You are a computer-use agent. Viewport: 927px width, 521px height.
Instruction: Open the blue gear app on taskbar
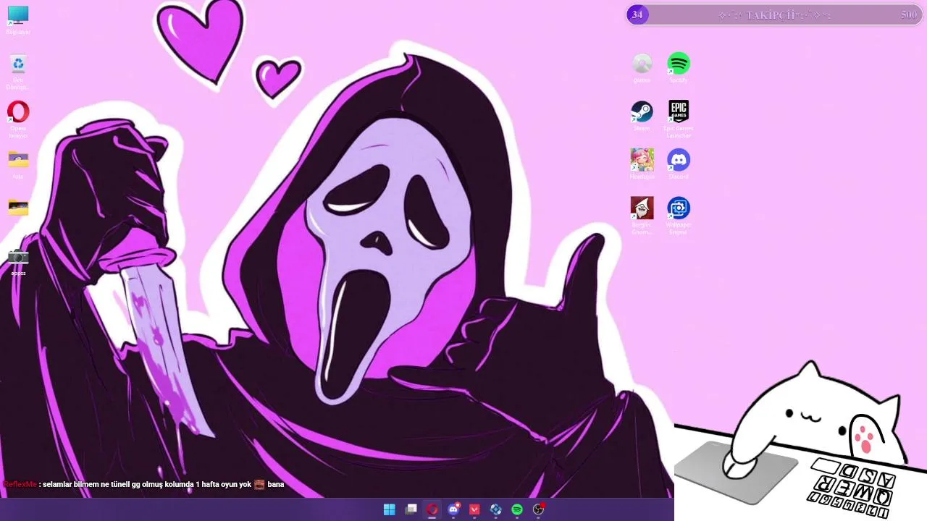[x=496, y=509]
